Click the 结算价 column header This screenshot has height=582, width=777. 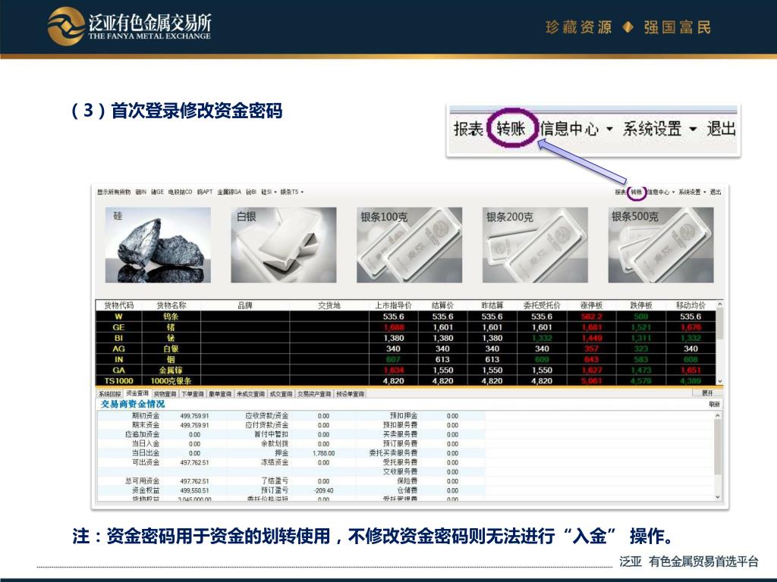[442, 305]
